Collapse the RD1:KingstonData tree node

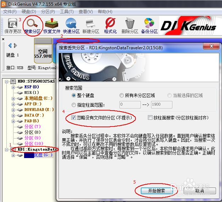coord(6,150)
